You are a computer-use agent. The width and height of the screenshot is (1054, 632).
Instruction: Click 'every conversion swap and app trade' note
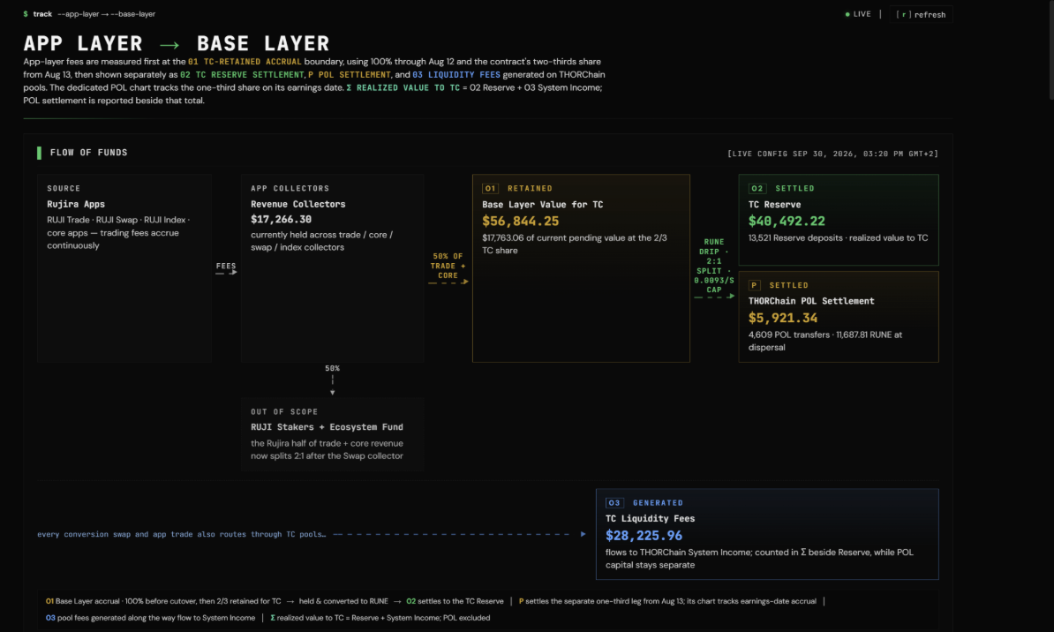pos(182,535)
